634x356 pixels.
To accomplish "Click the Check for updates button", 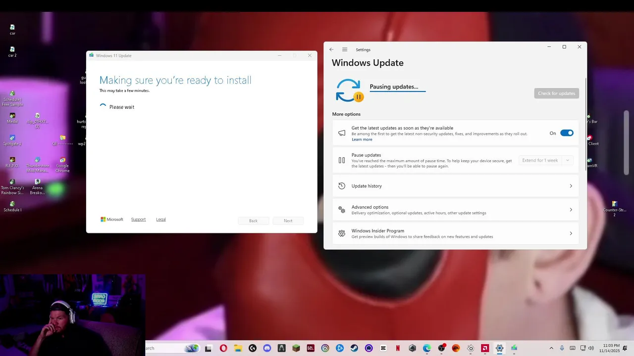I will tap(556, 93).
